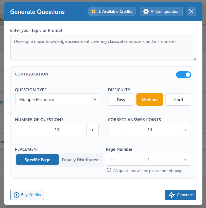This screenshot has height=208, width=206.
Task: Click the Number of Questions value field
Action: pos(57,130)
